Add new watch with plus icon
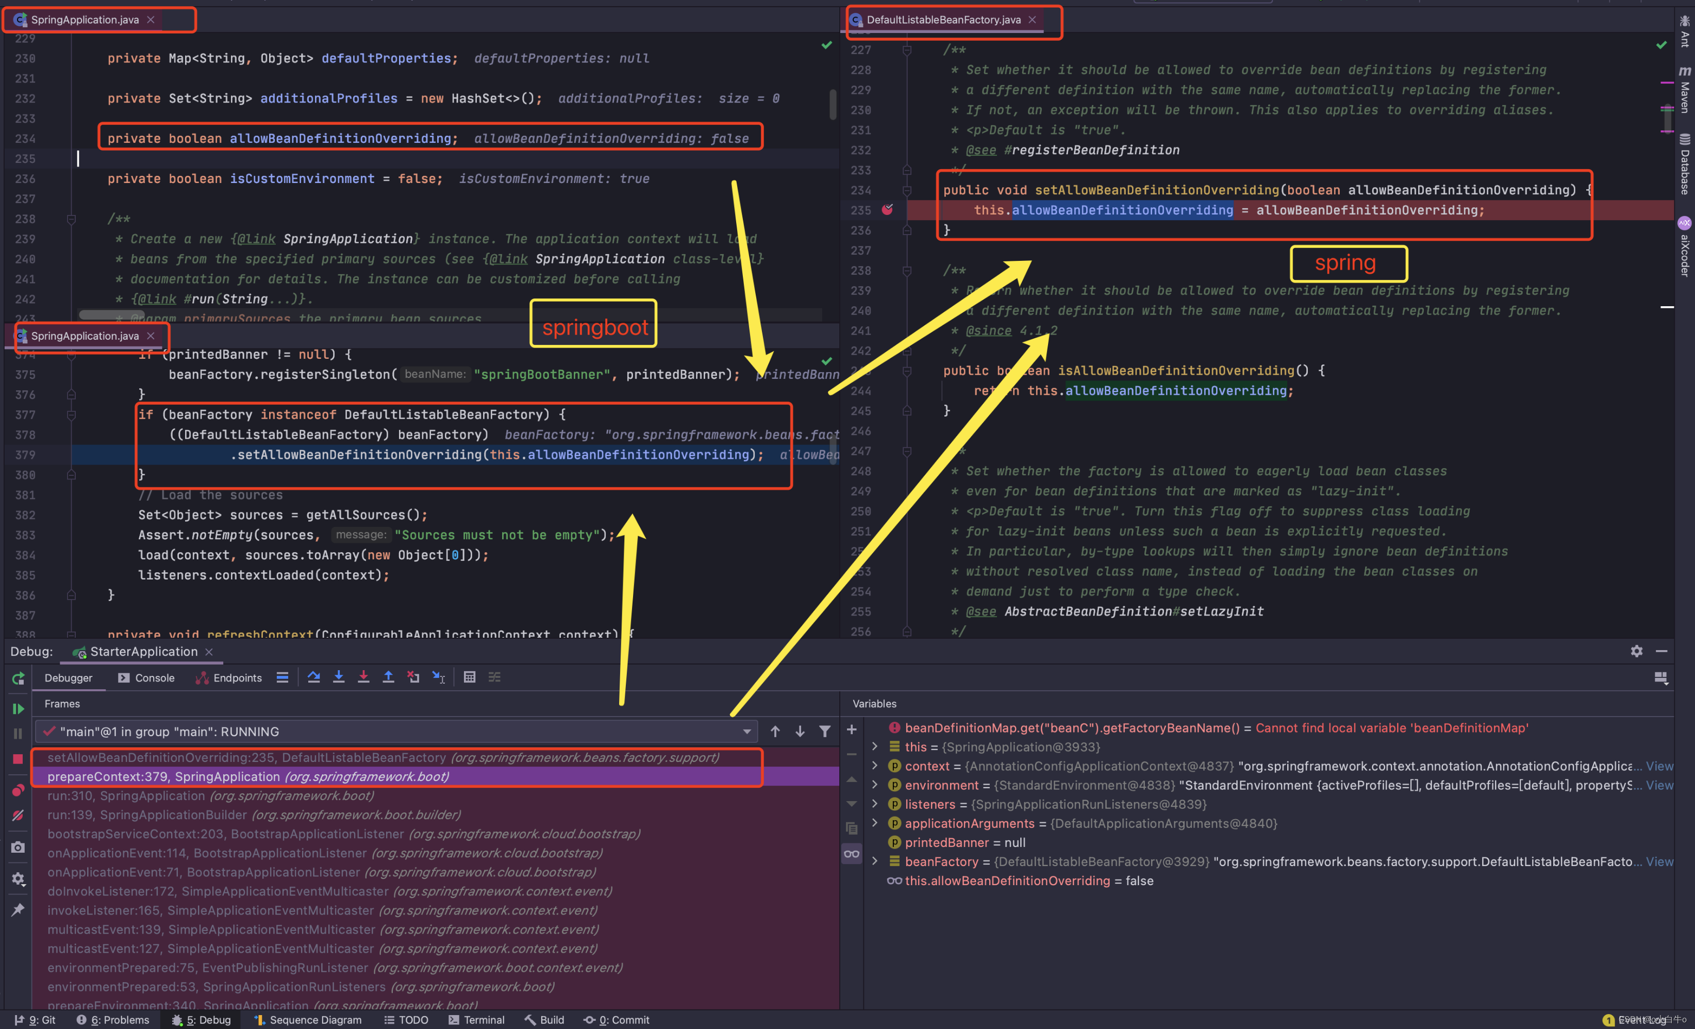This screenshot has width=1695, height=1029. click(x=851, y=729)
